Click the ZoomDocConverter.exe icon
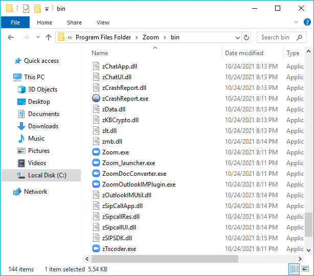 96,173
